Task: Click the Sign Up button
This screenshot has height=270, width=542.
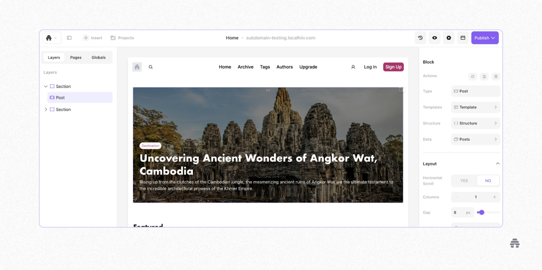Action: coord(393,67)
